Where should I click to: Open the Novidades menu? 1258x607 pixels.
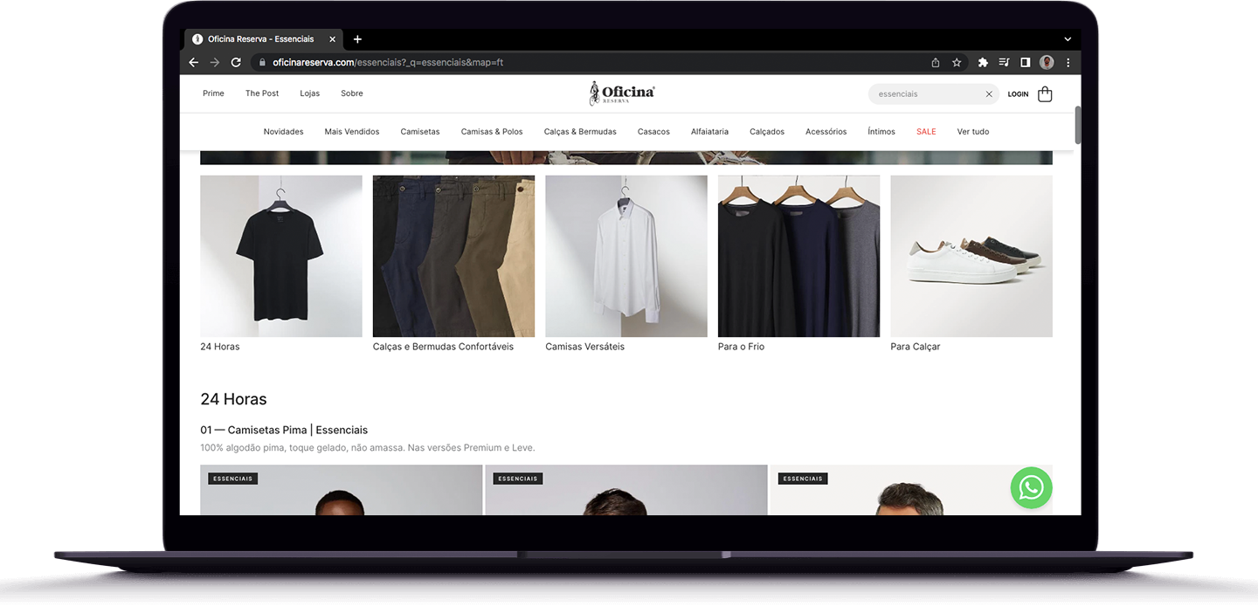coord(284,132)
